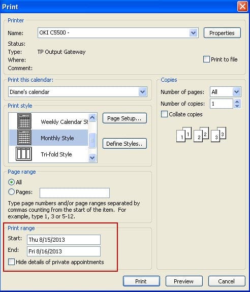Enable Print to file checkbox

point(206,59)
